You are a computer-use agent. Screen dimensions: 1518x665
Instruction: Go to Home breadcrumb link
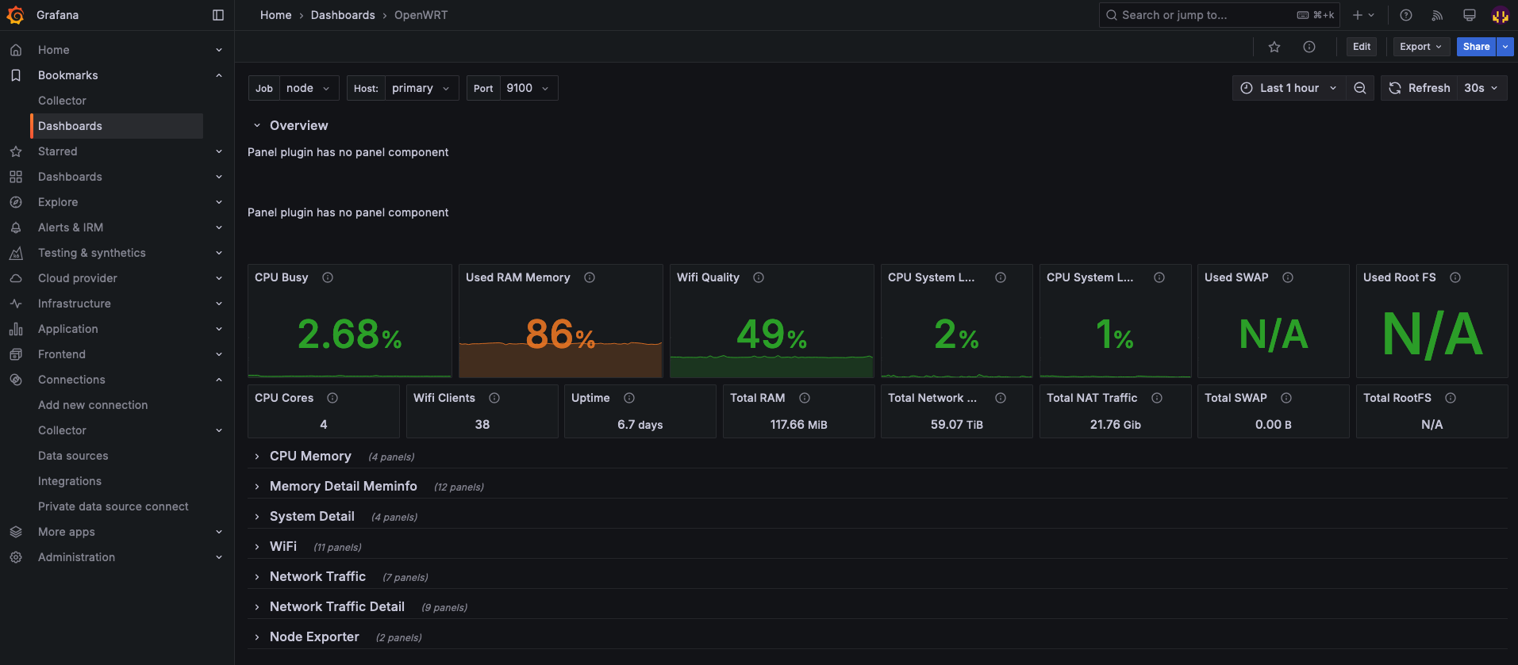tap(276, 15)
